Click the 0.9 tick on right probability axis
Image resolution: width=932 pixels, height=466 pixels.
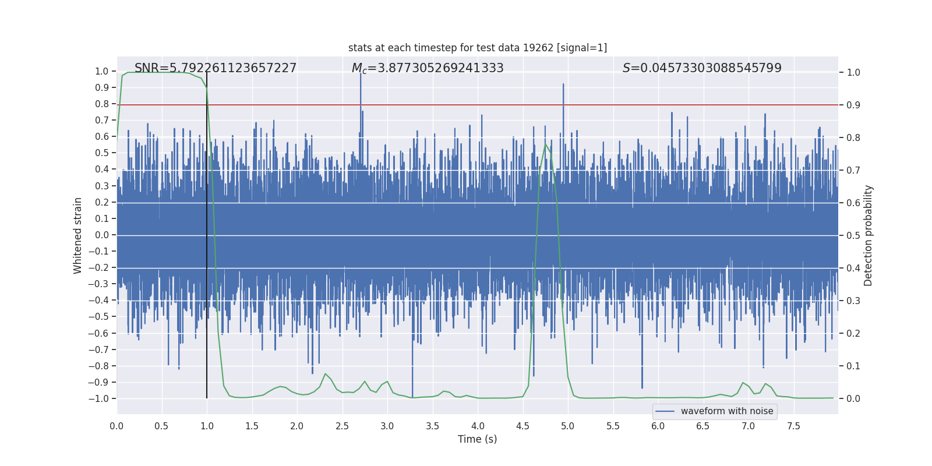click(853, 105)
